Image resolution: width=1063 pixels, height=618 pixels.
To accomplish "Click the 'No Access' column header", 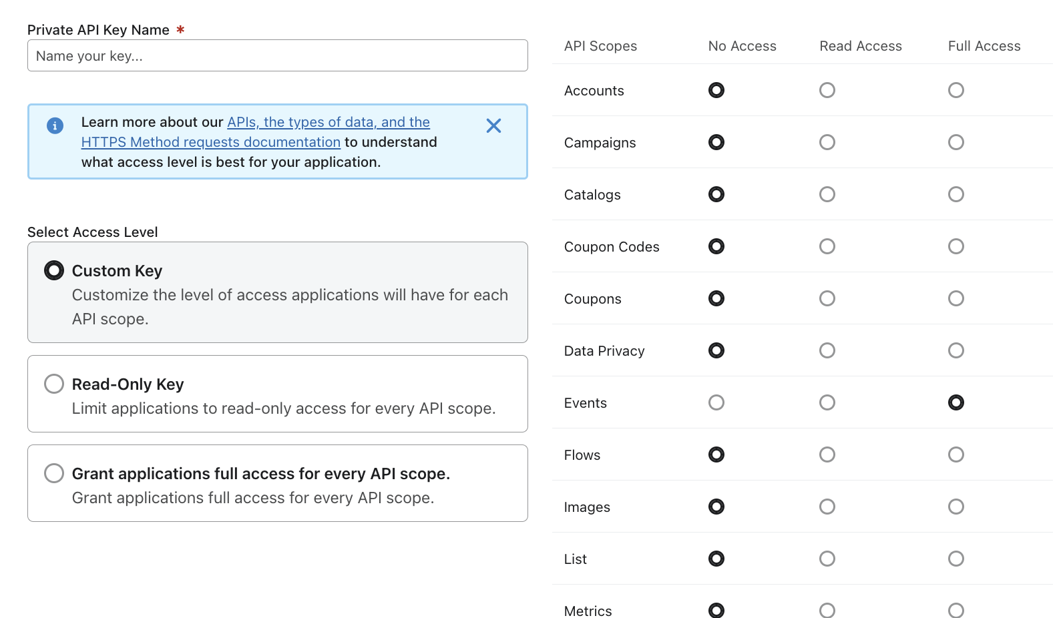I will (x=742, y=46).
